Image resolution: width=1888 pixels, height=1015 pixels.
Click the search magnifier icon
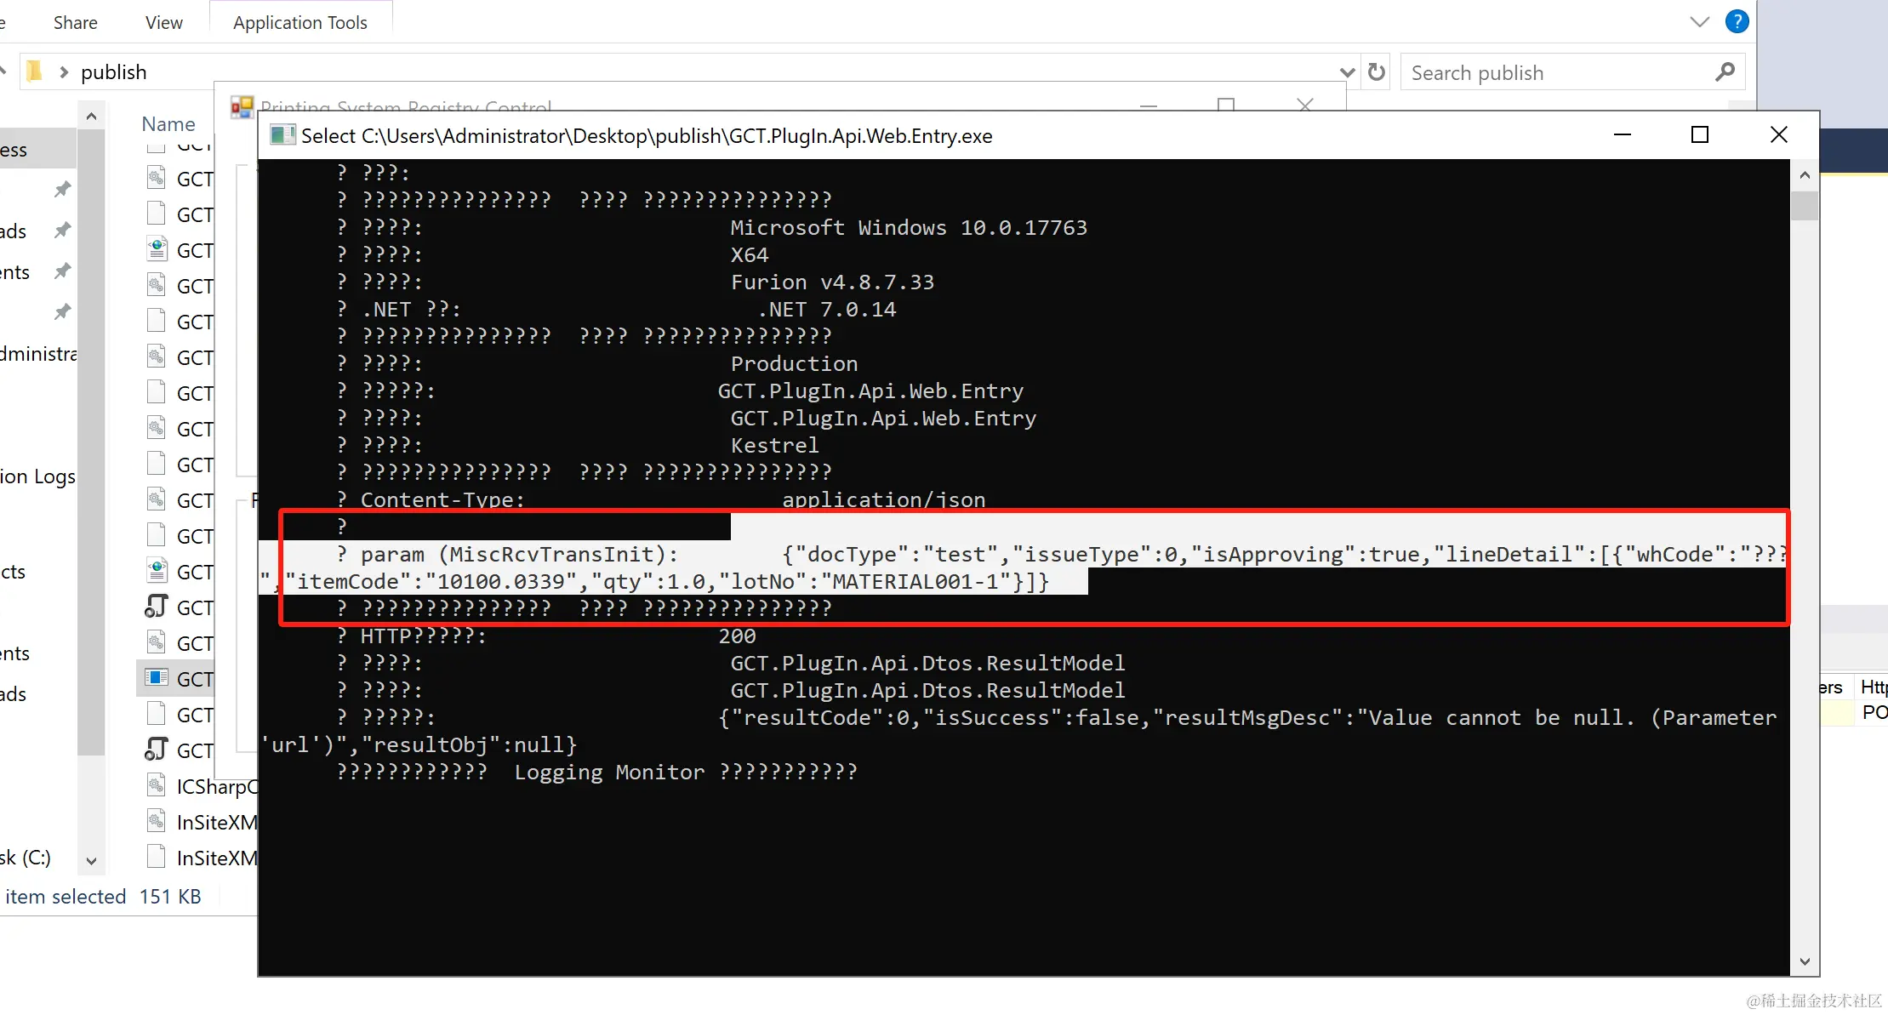pos(1725,72)
